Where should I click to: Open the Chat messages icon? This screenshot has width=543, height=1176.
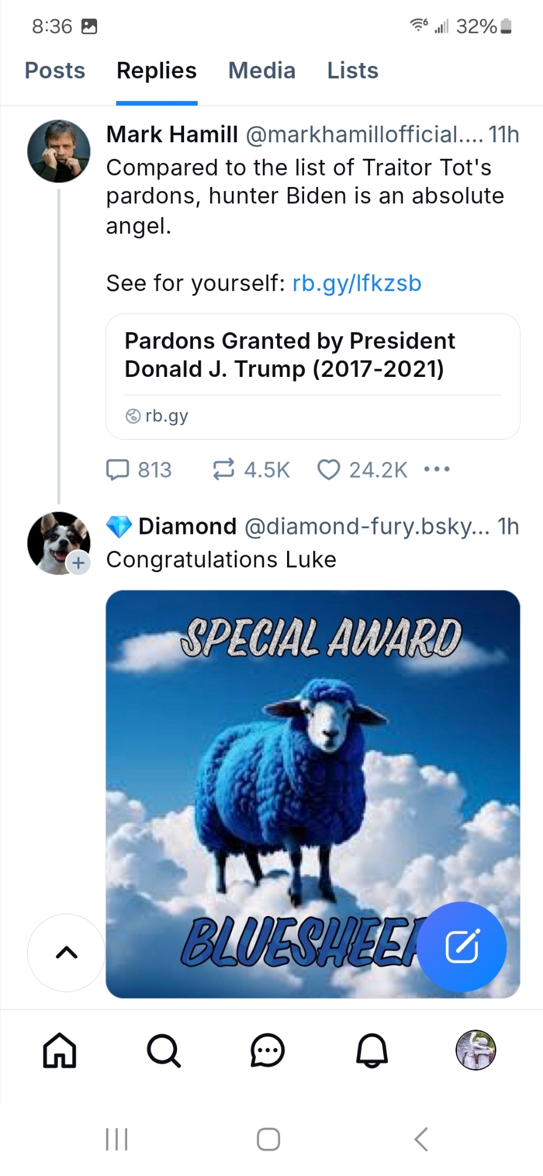(268, 1050)
